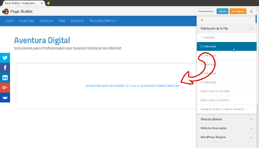The width and height of the screenshot is (259, 148).
Task: Expand the Módulos Básicos section
Action: [251, 119]
